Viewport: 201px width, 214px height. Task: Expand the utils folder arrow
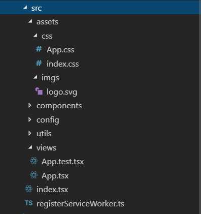point(30,133)
